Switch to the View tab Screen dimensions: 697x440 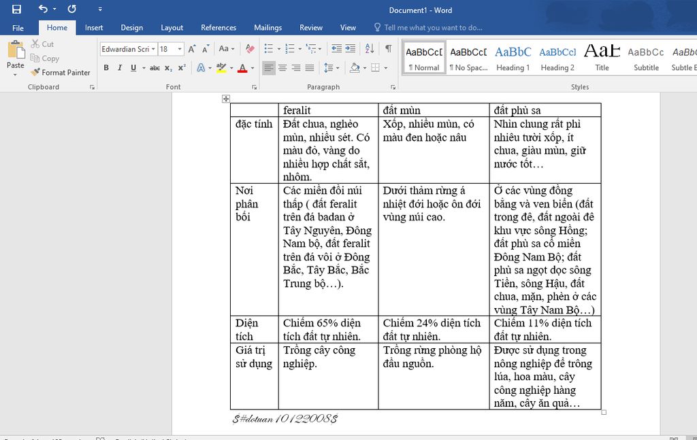348,27
